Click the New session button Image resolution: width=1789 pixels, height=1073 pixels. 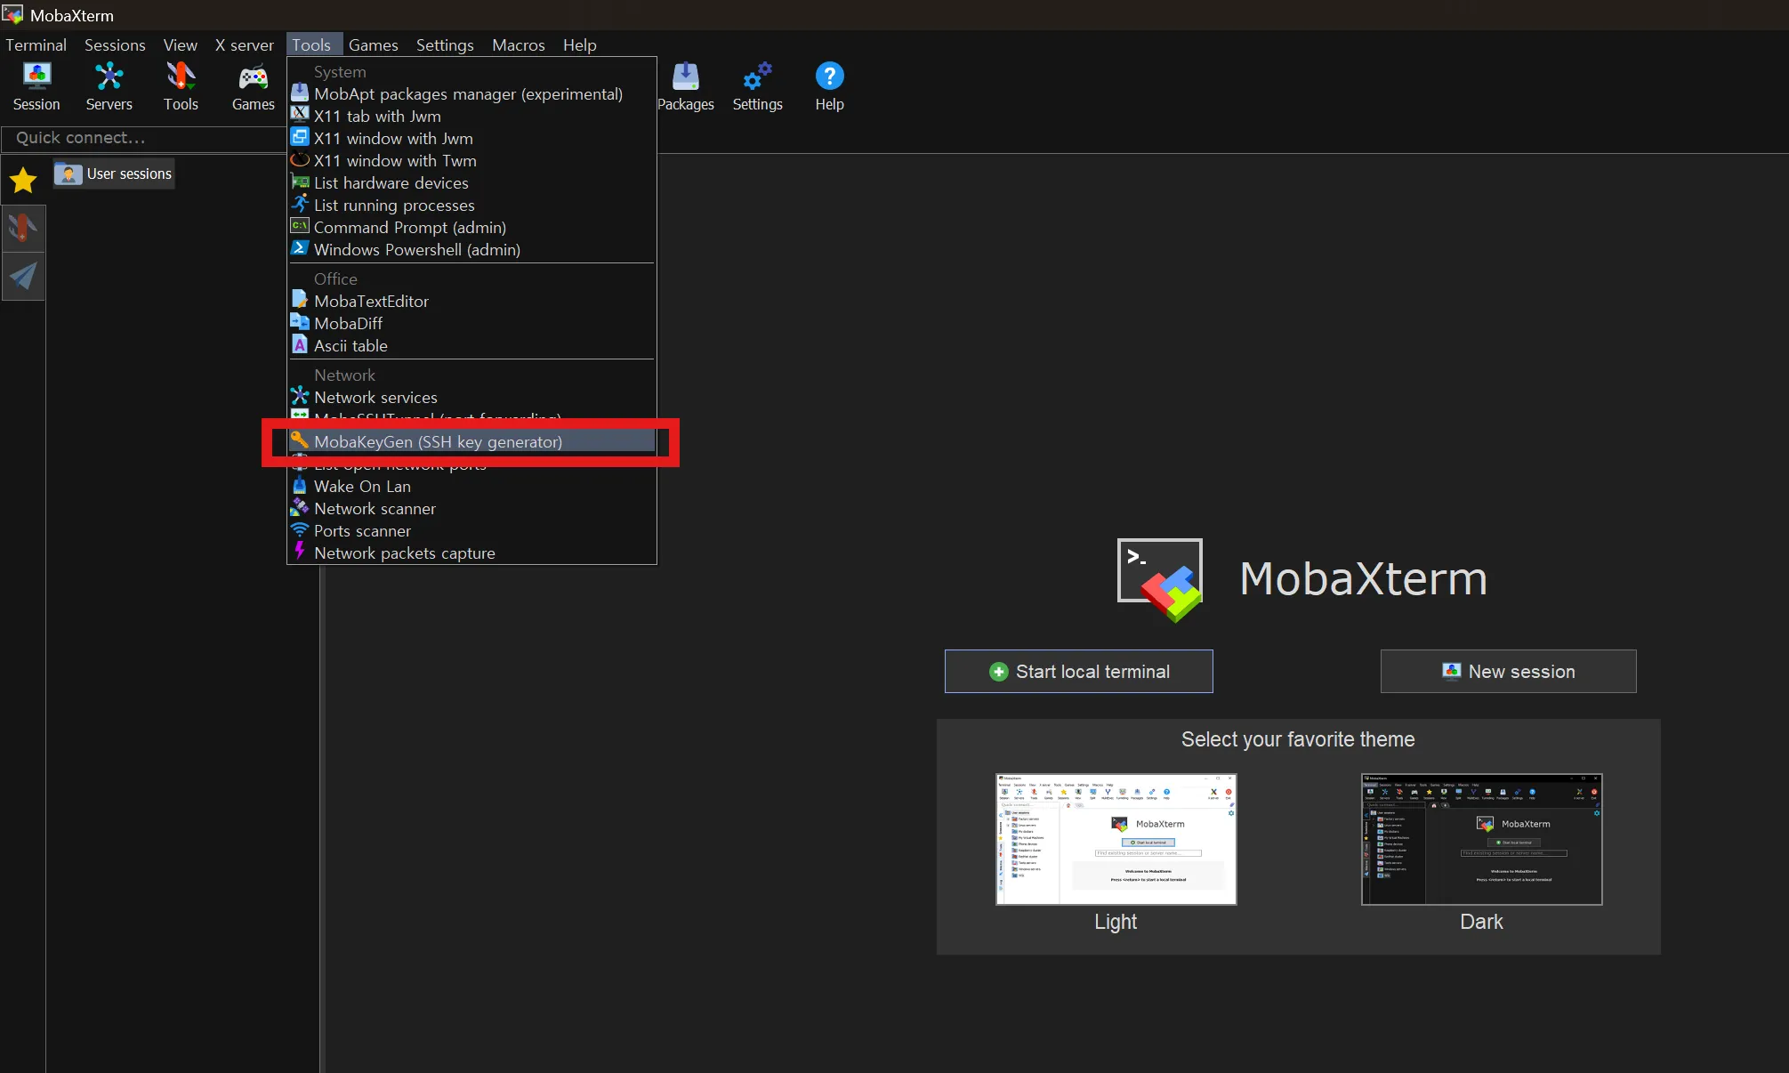pos(1508,672)
